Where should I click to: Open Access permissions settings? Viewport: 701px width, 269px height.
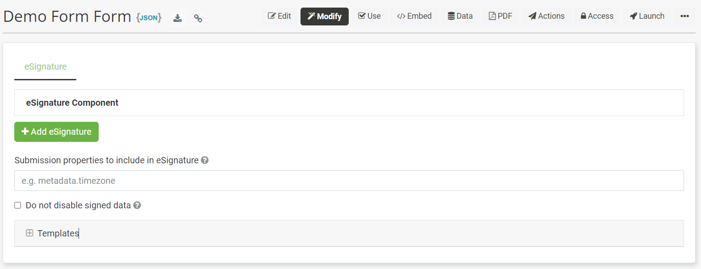[597, 16]
